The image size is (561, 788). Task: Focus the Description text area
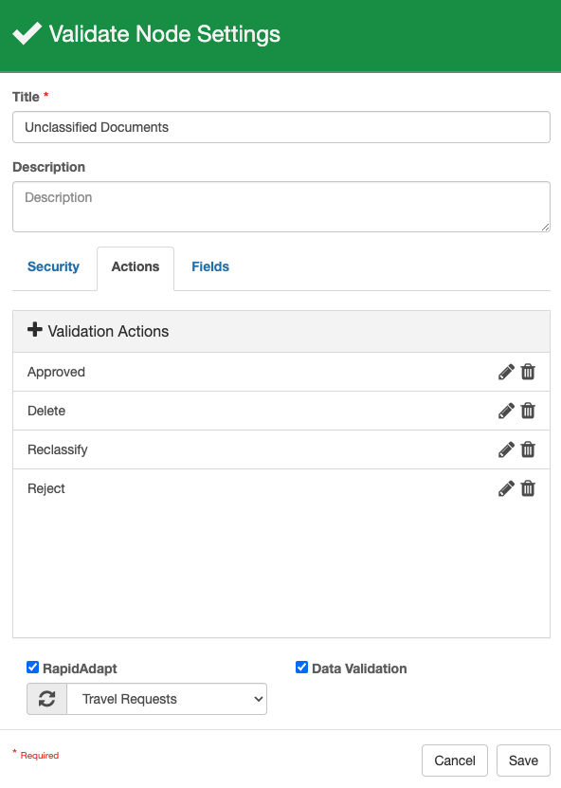(x=281, y=207)
